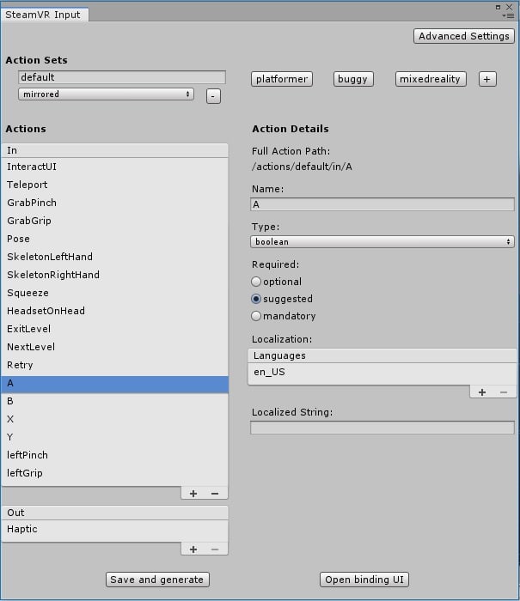Viewport: 520px width, 601px height.
Task: Click the Languages list header
Action: tap(382, 355)
